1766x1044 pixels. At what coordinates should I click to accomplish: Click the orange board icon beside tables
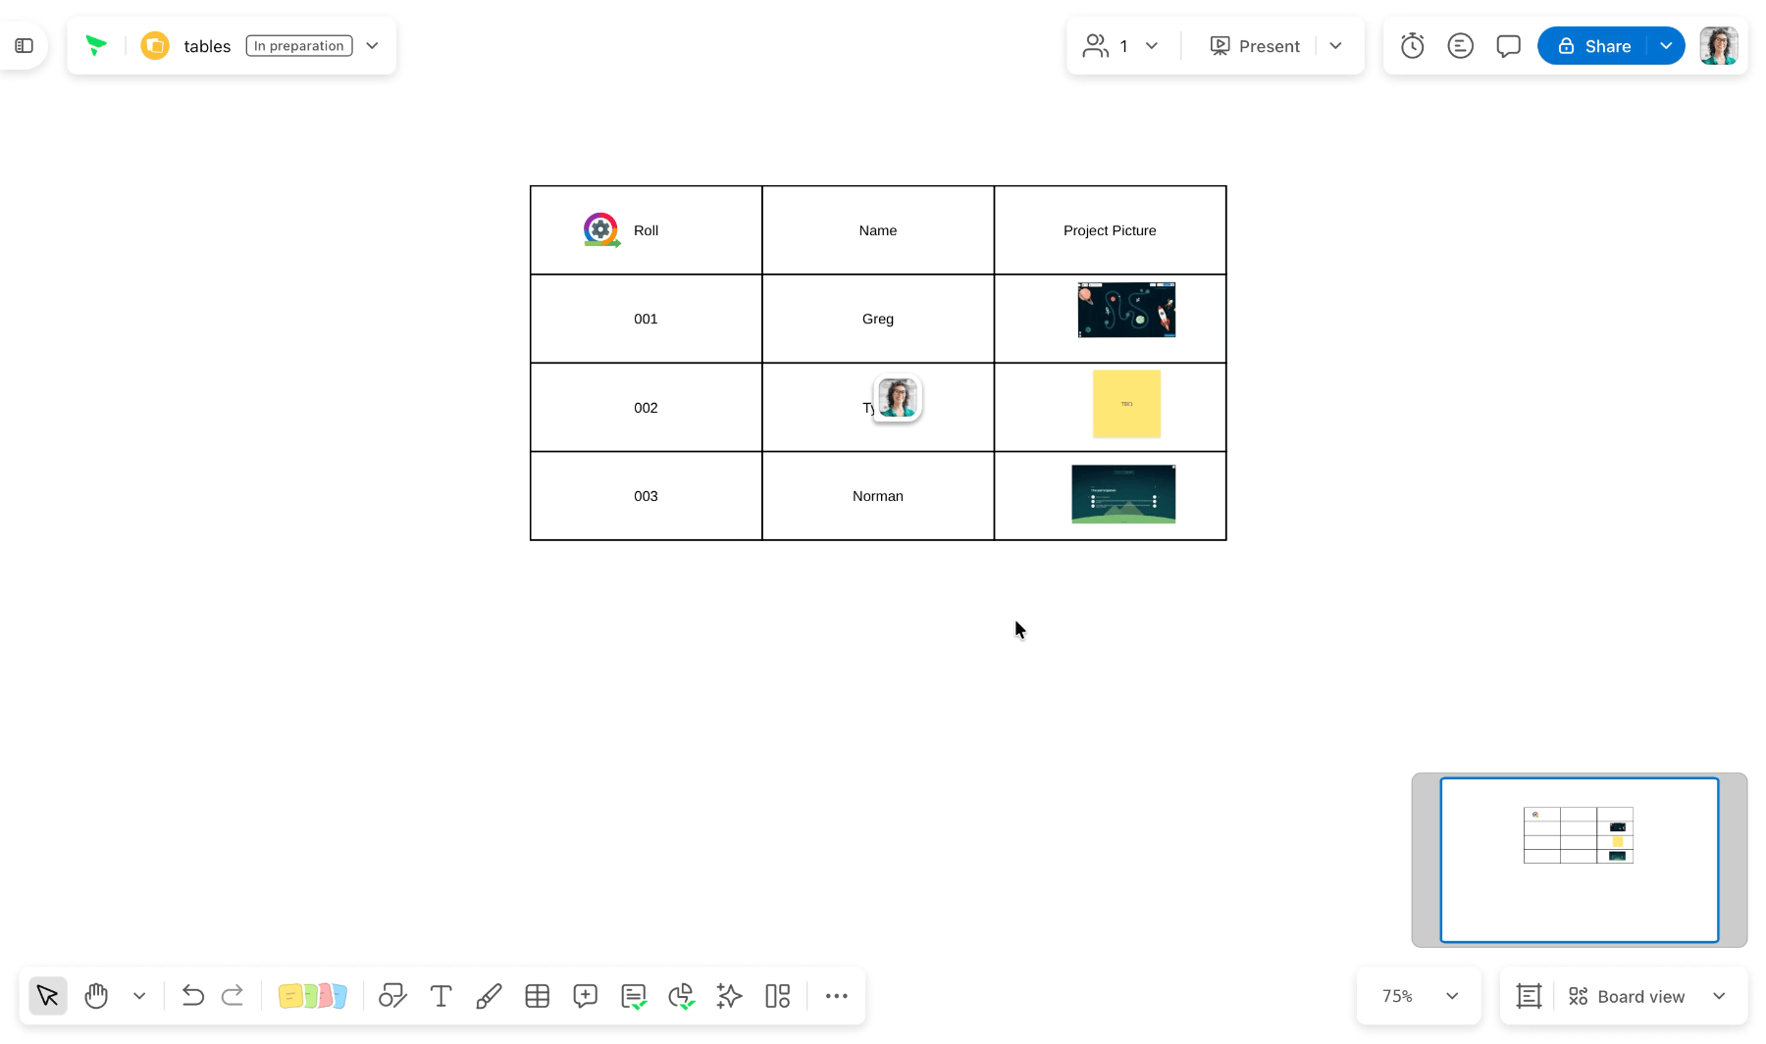pos(155,46)
